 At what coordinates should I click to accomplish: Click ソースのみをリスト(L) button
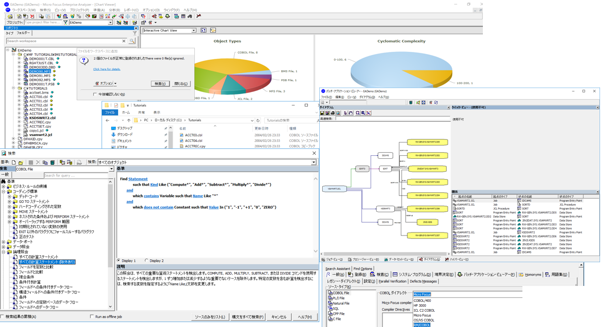[210, 317]
